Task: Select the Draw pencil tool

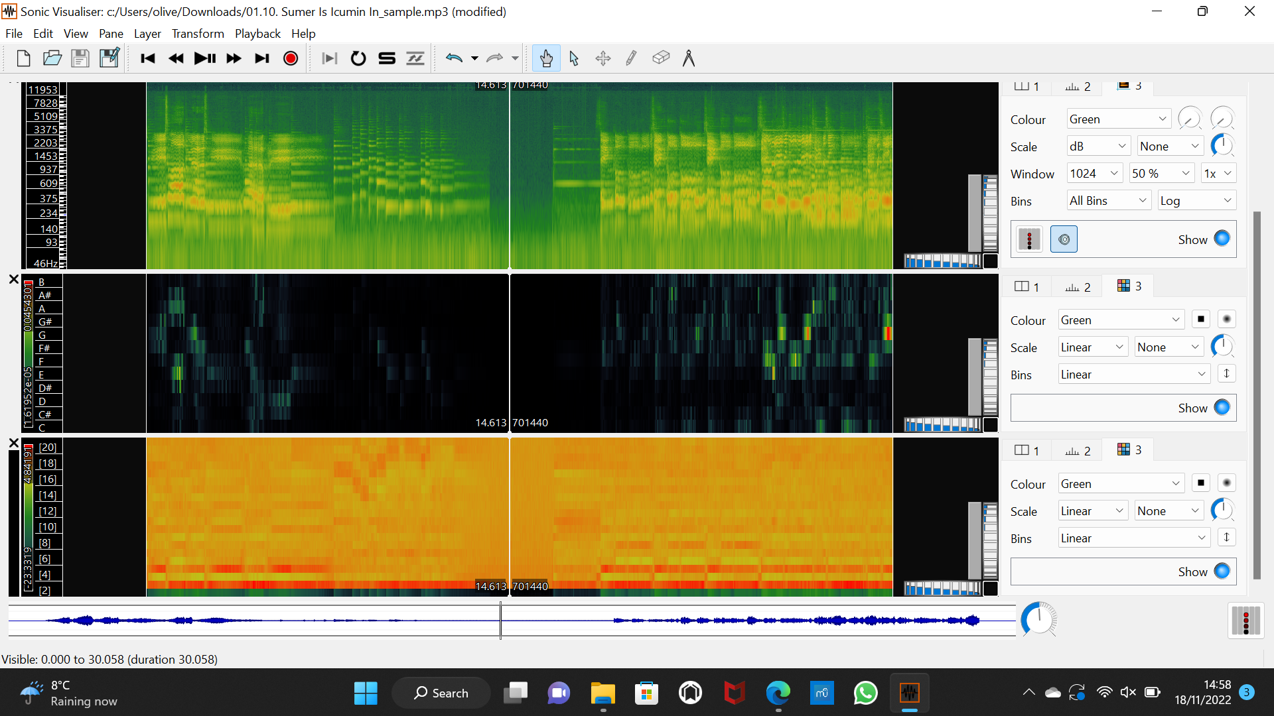Action: (x=631, y=58)
